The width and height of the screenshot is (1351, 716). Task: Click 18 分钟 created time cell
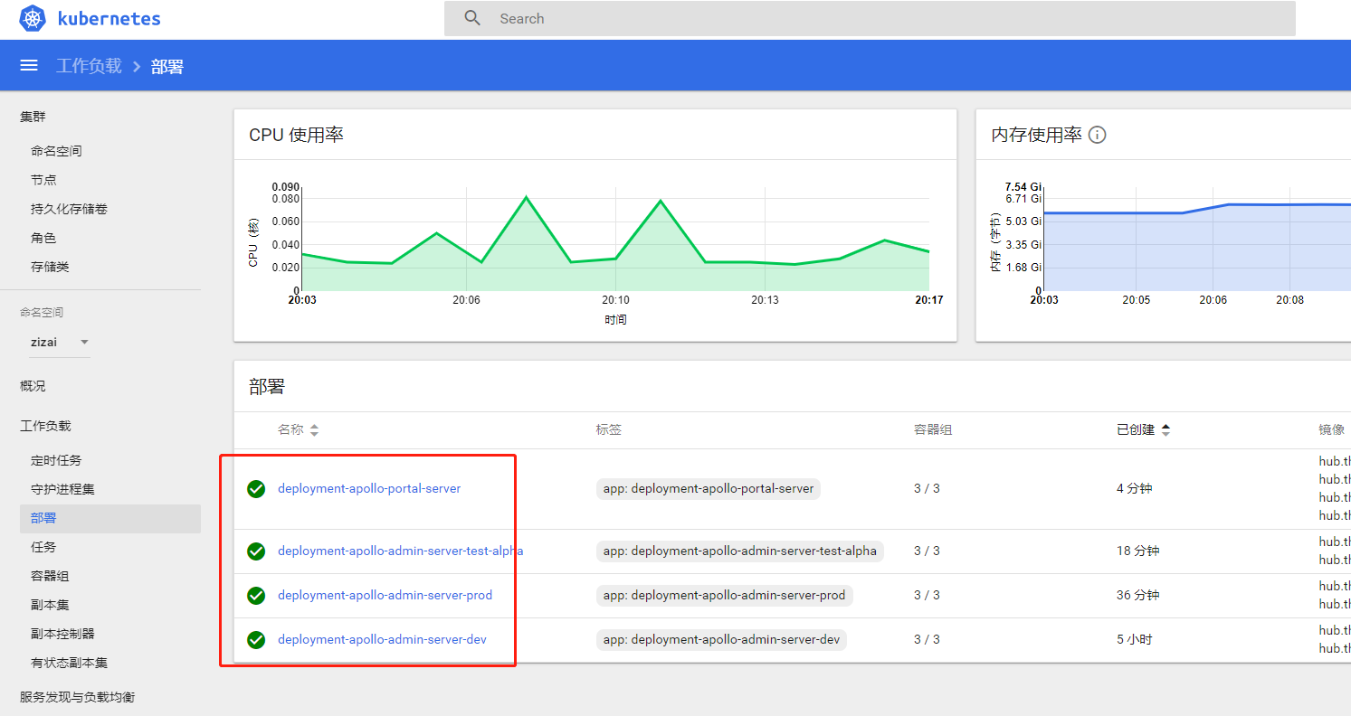(1137, 551)
